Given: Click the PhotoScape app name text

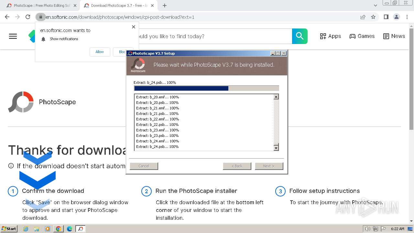Looking at the screenshot, I should click(57, 102).
